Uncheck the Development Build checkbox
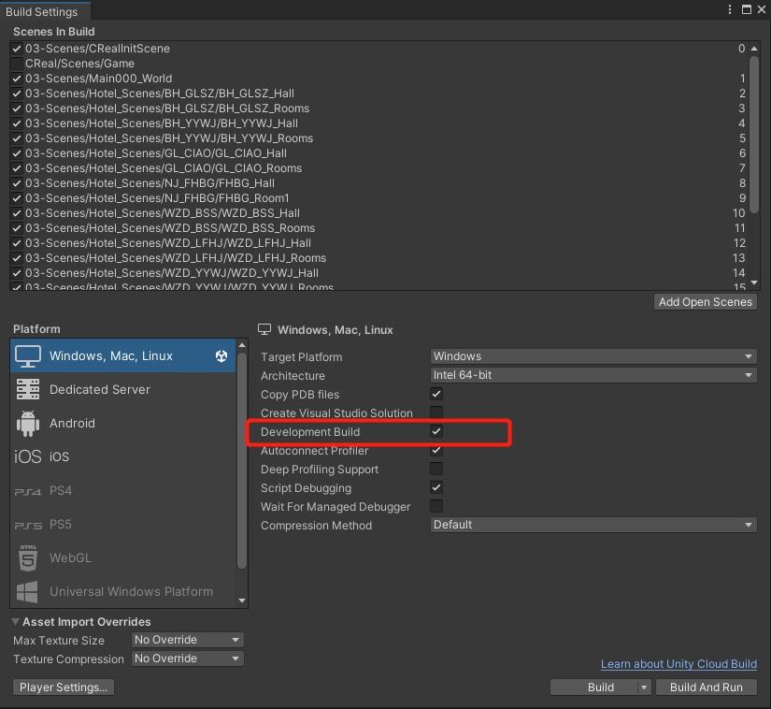This screenshot has height=709, width=771. point(436,431)
